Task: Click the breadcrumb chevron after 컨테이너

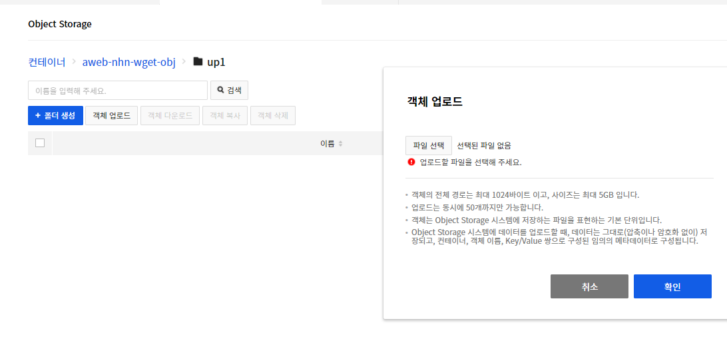Action: (74, 62)
